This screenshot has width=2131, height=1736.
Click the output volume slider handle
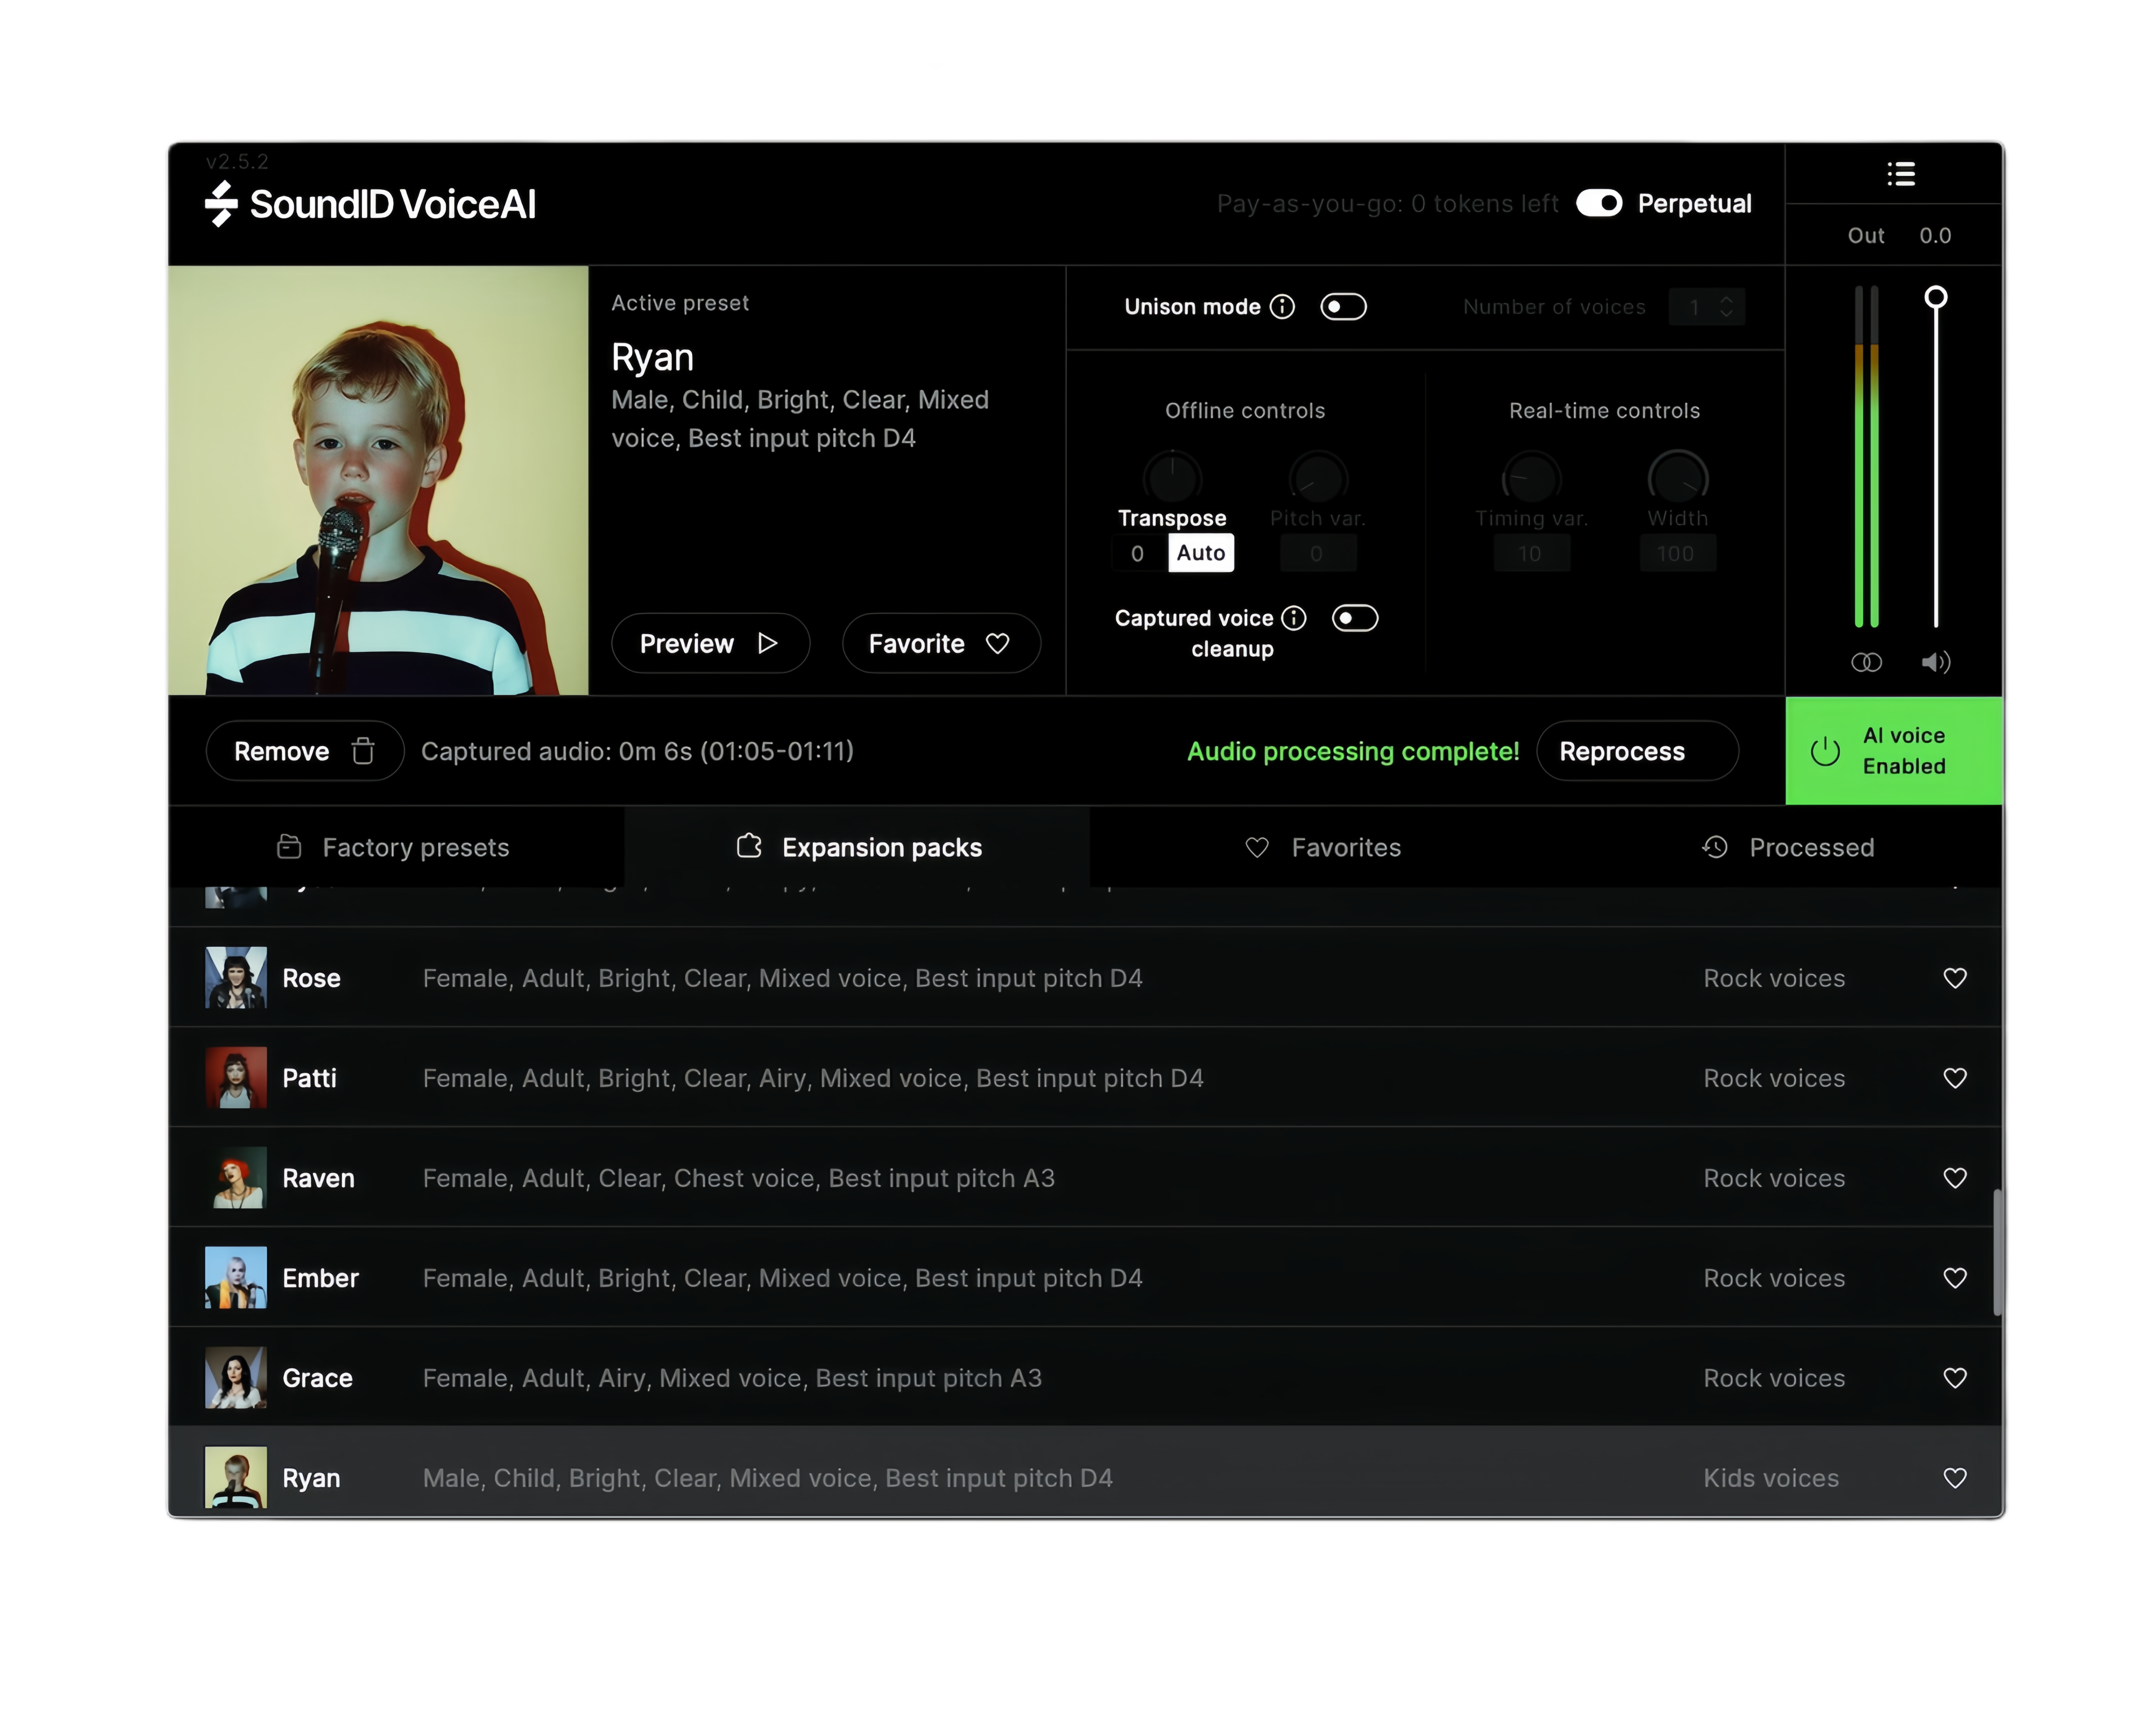(1935, 297)
